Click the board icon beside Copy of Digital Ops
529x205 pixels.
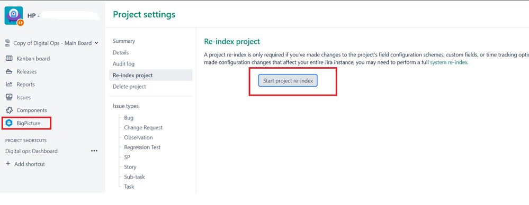[8, 43]
